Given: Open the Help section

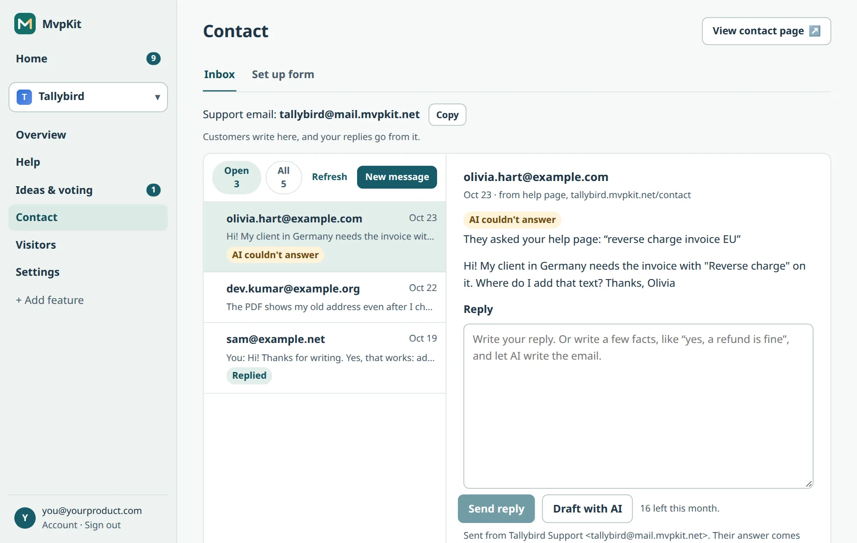Looking at the screenshot, I should 88,162.
